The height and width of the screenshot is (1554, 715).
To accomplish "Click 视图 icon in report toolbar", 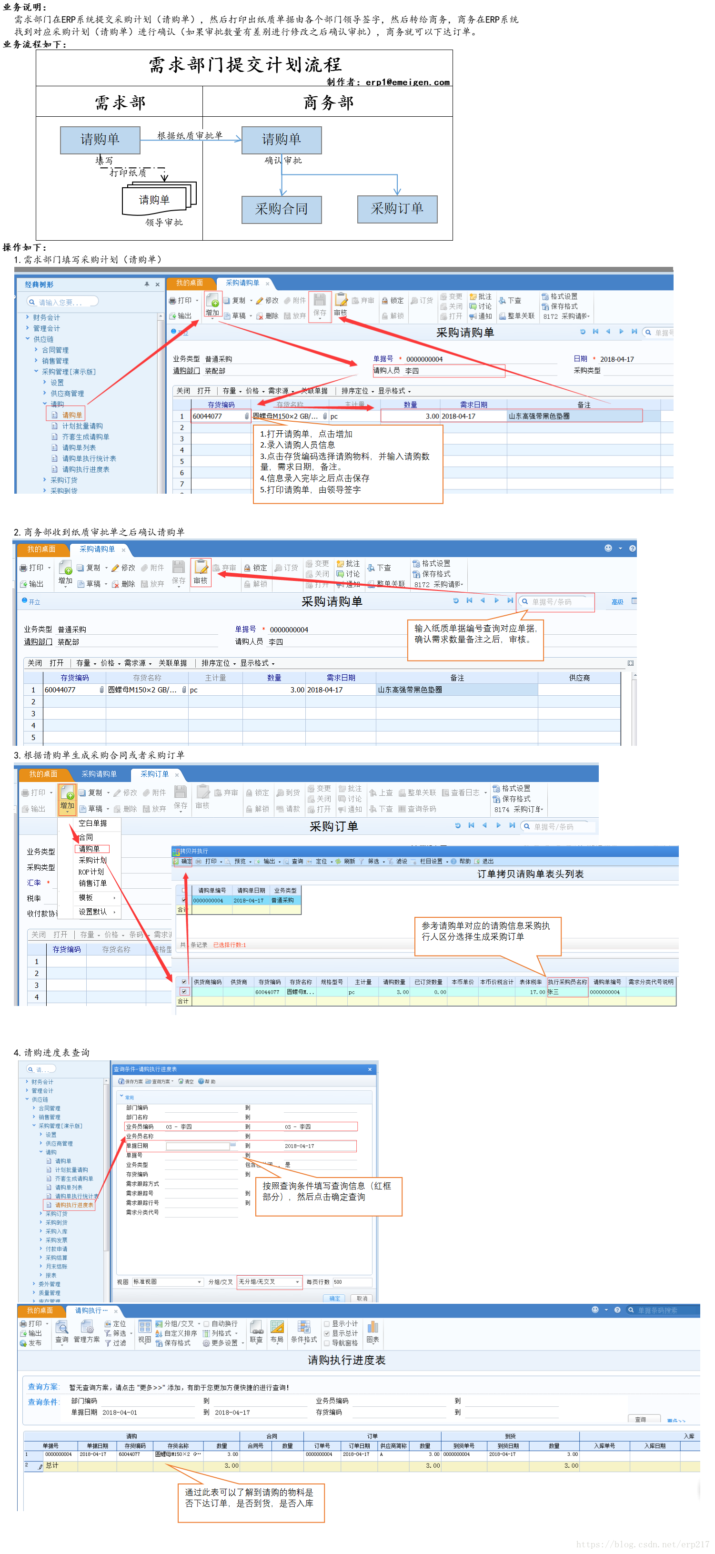I will (145, 1332).
